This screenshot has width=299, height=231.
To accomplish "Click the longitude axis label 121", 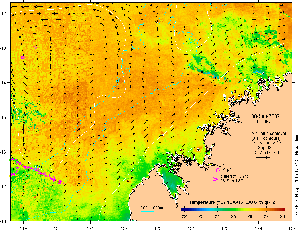I will click(x=91, y=228).
